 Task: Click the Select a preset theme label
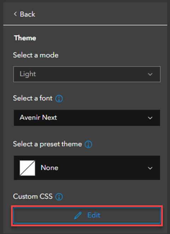click(47, 144)
